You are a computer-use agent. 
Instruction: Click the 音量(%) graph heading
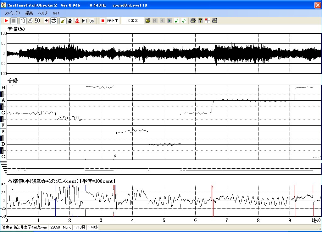click(16, 29)
